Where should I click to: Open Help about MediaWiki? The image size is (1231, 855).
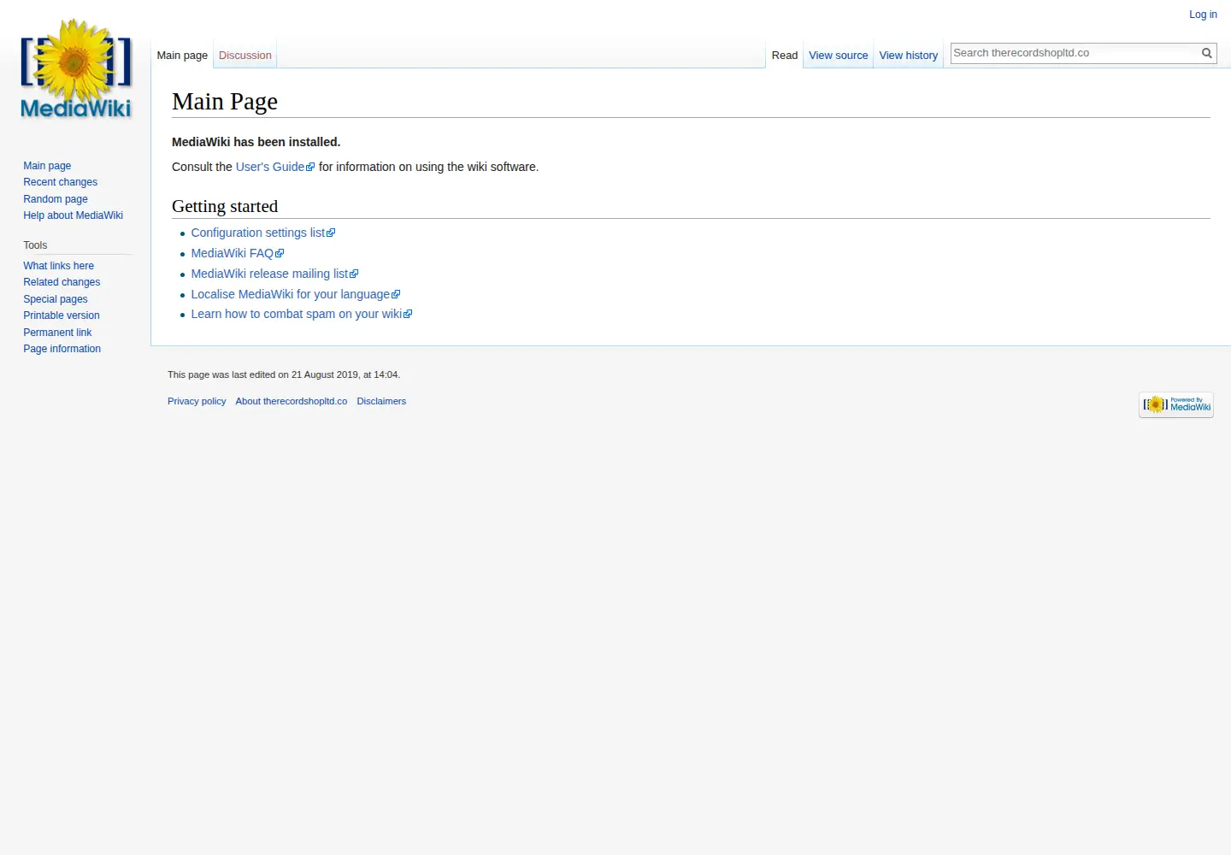[74, 215]
